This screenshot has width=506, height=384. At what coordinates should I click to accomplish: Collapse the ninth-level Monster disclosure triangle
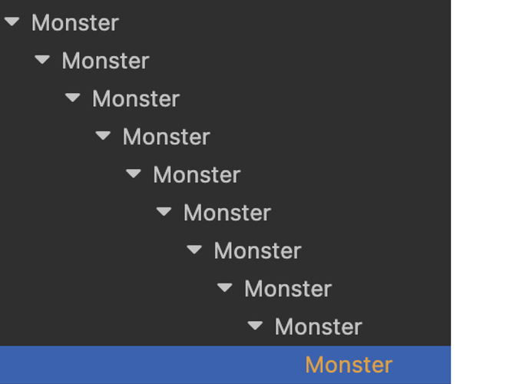tap(255, 326)
